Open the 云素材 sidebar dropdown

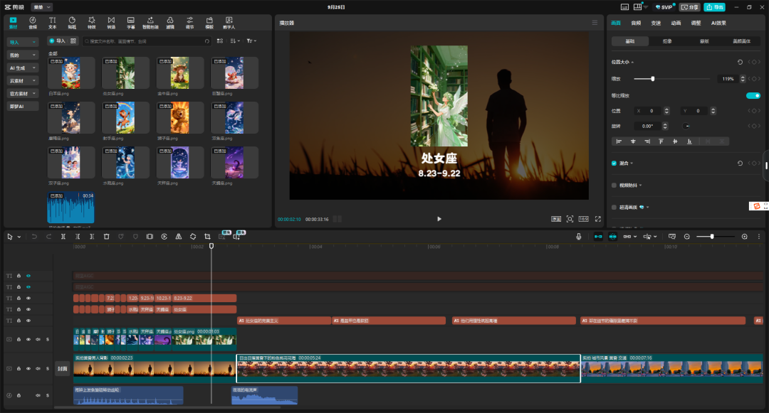[x=22, y=80]
